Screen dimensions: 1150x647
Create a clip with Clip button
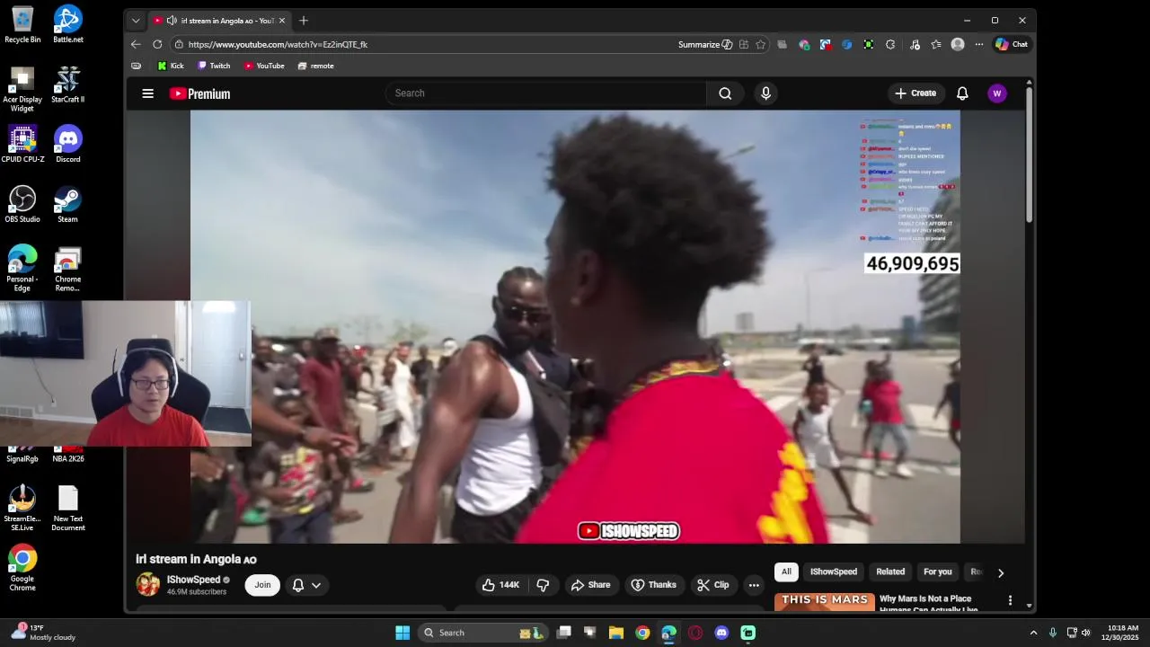(x=712, y=585)
